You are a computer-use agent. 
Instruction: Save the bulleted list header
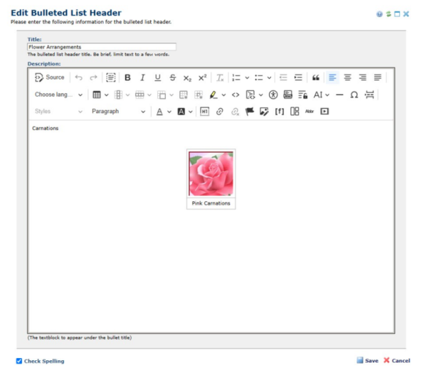pos(368,360)
